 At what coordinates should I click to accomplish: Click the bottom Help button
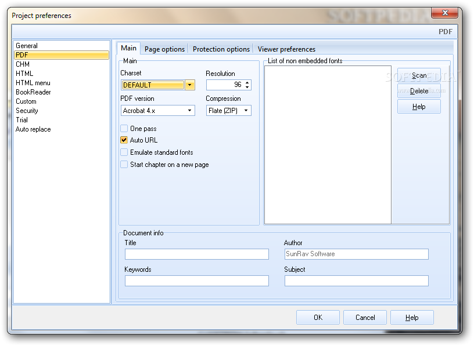coord(412,318)
